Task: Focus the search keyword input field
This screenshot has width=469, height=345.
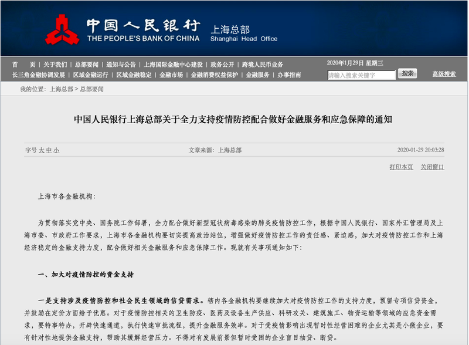Action: coord(361,75)
